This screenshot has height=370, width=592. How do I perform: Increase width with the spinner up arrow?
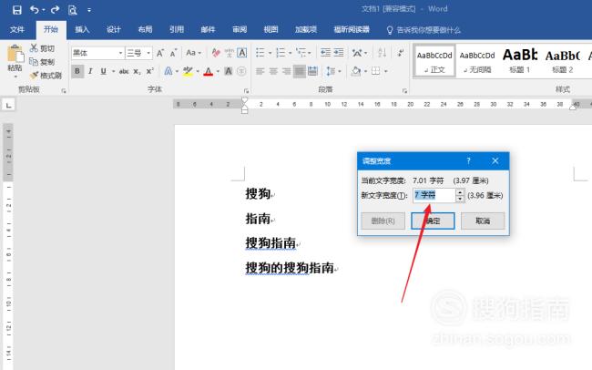click(460, 191)
